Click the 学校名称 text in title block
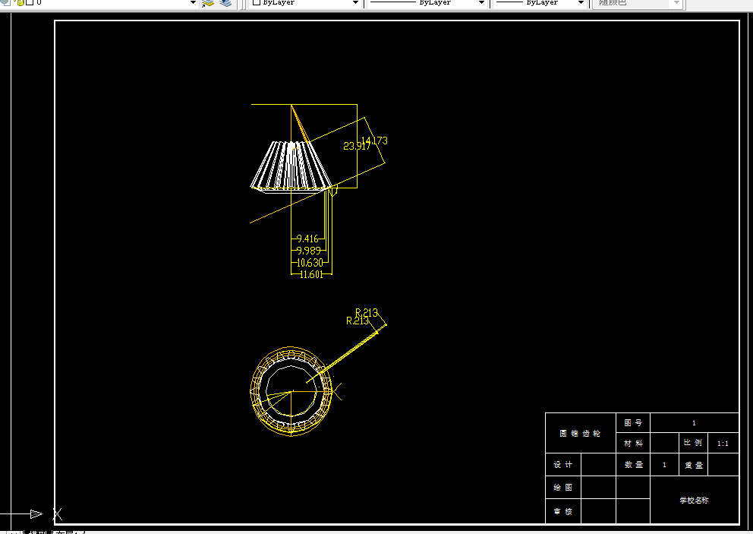753x534 pixels. [x=694, y=501]
